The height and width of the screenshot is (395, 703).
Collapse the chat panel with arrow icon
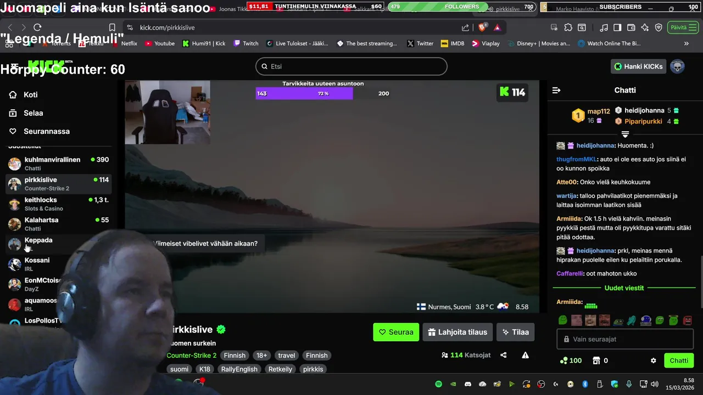click(556, 90)
